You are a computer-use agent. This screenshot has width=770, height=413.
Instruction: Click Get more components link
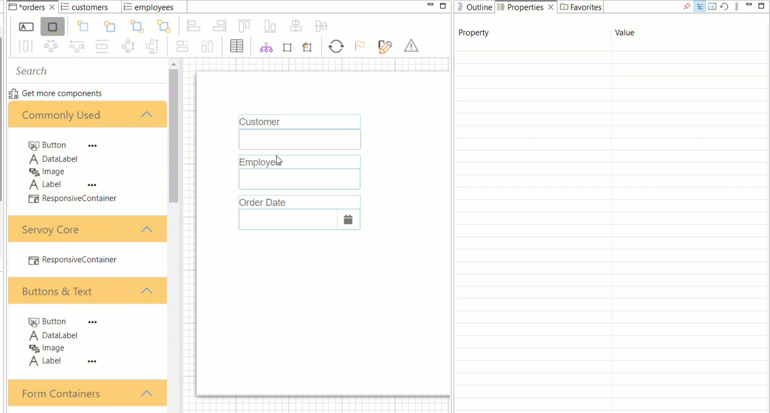coord(62,93)
